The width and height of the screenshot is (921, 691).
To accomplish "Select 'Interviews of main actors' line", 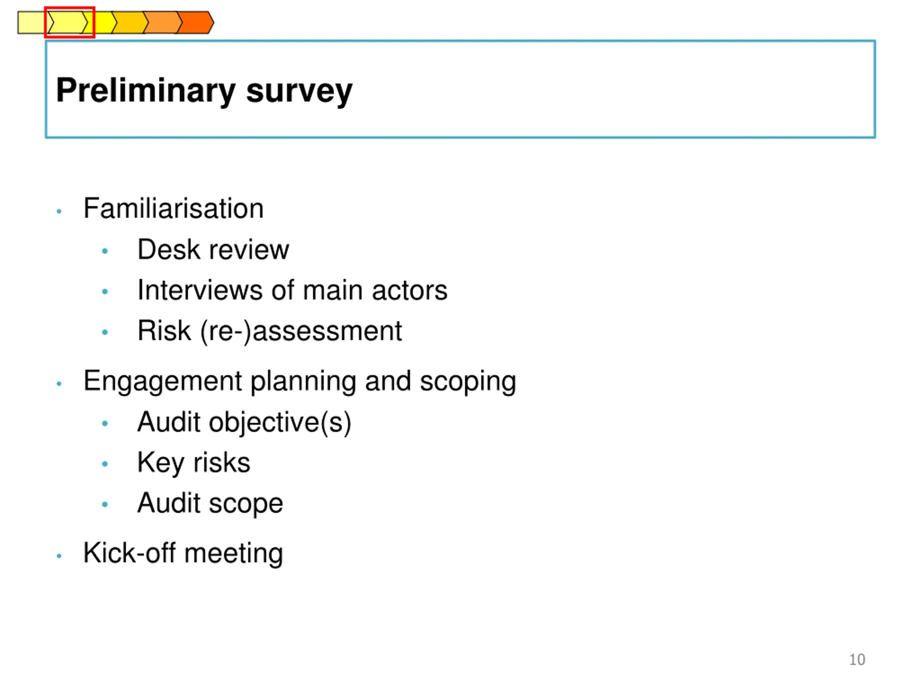I will (292, 290).
